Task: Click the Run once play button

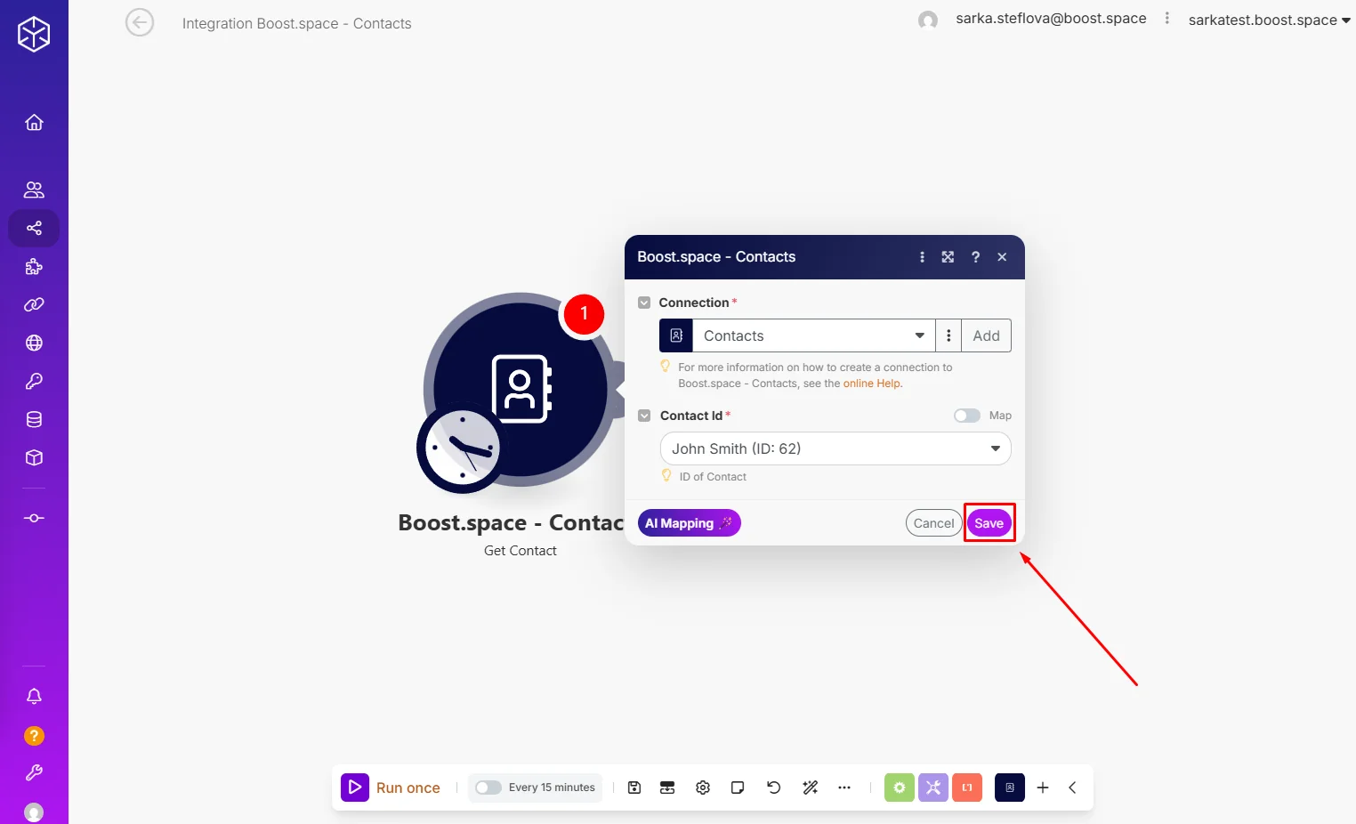Action: pyautogui.click(x=355, y=788)
